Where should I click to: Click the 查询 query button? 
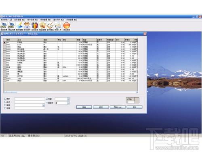(84, 107)
